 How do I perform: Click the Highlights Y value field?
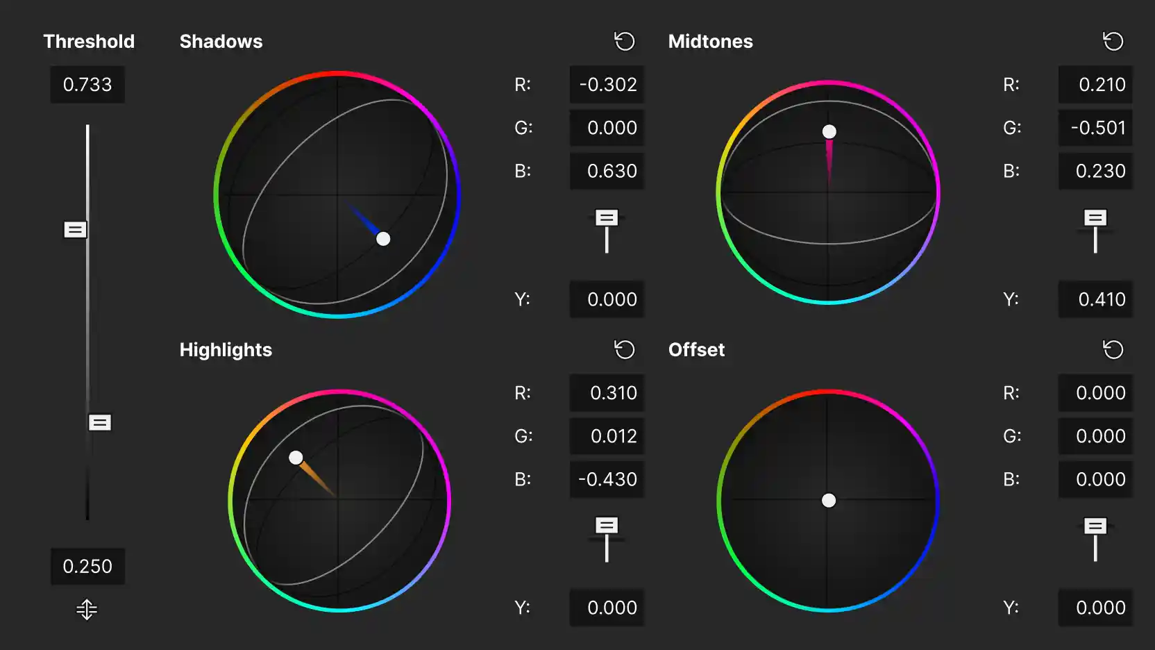[x=607, y=608]
